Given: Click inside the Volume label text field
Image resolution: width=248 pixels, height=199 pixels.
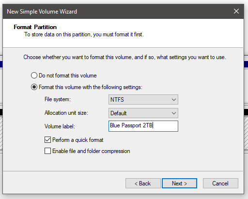Looking at the screenshot, I should click(143, 126).
